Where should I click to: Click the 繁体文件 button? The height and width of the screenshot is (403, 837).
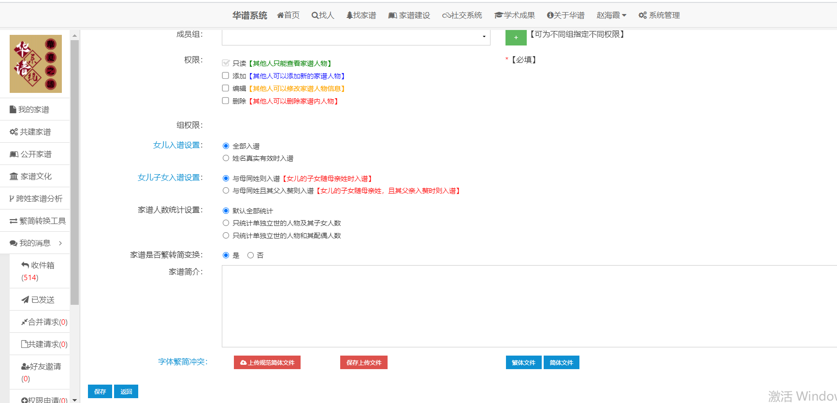[524, 362]
